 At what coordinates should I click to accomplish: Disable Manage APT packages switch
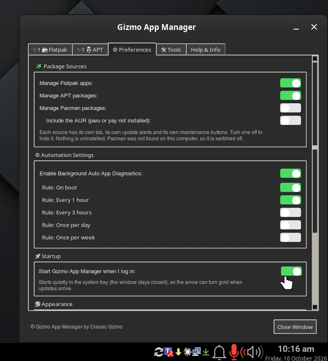point(290,95)
